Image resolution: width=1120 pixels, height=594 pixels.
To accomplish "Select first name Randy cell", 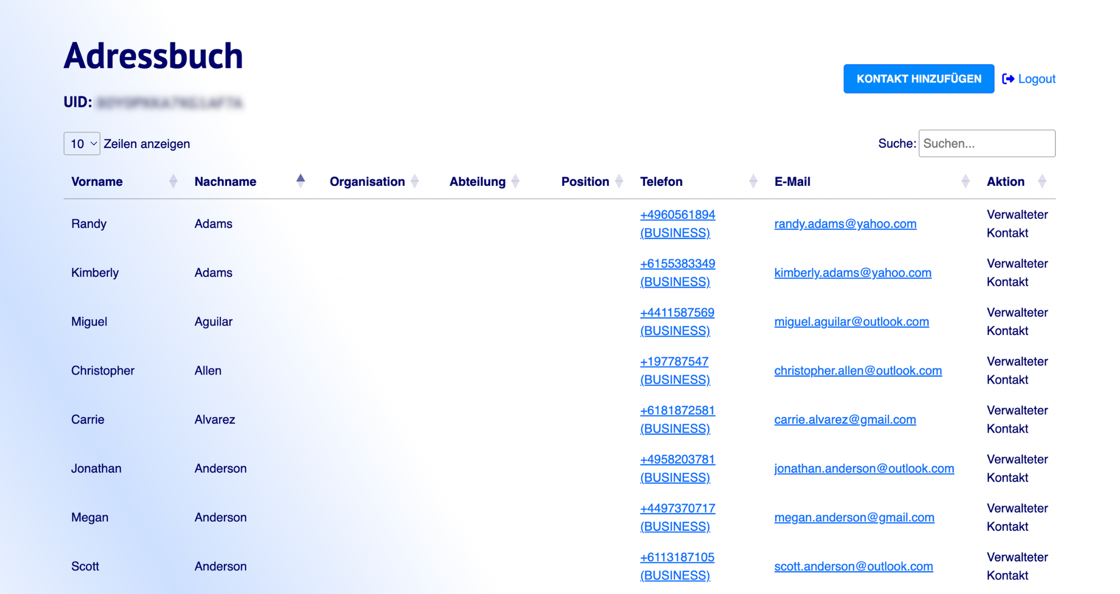I will coord(89,223).
